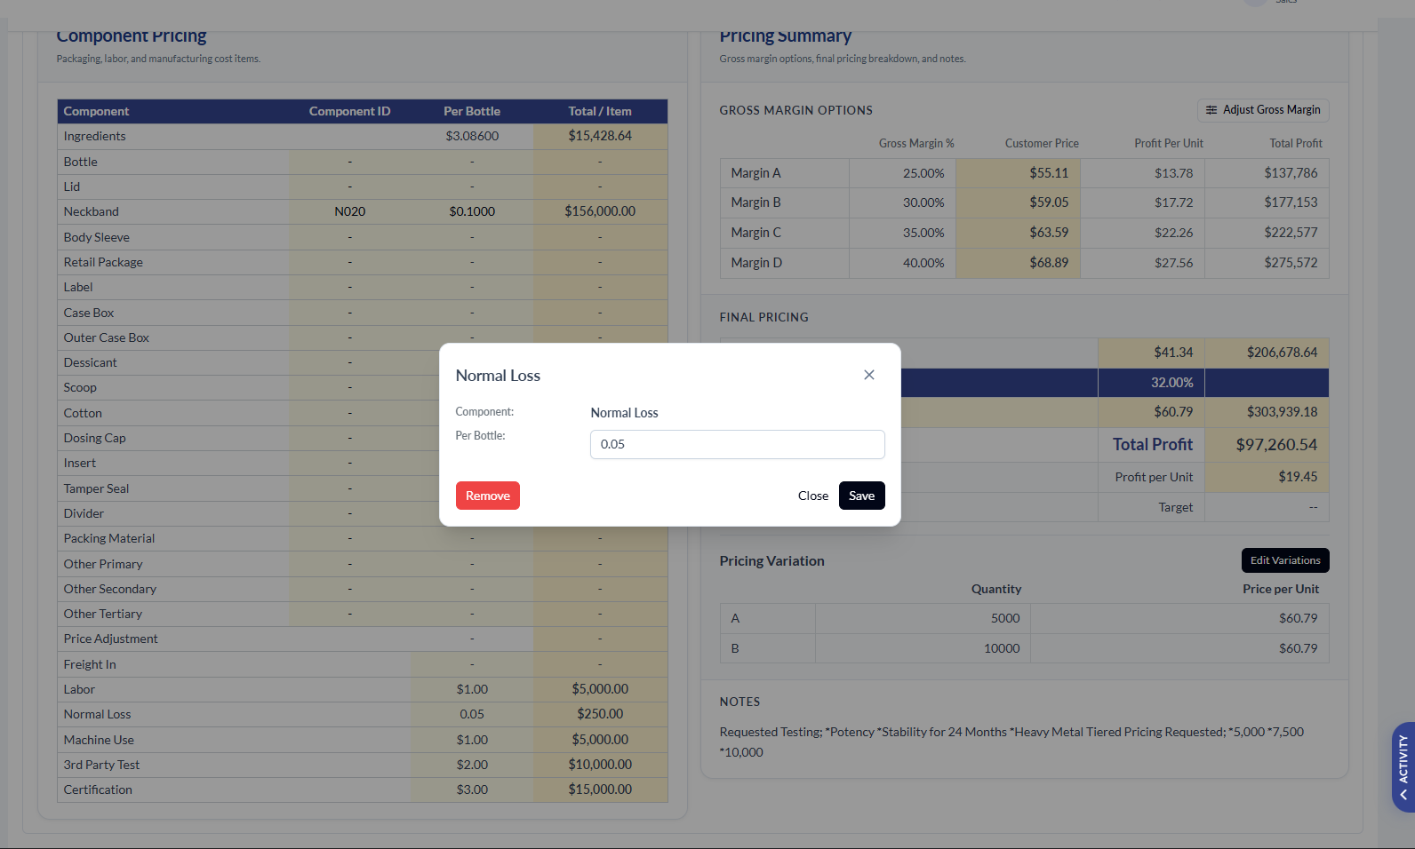Click Neckband per bottle $0.1000

(x=472, y=211)
